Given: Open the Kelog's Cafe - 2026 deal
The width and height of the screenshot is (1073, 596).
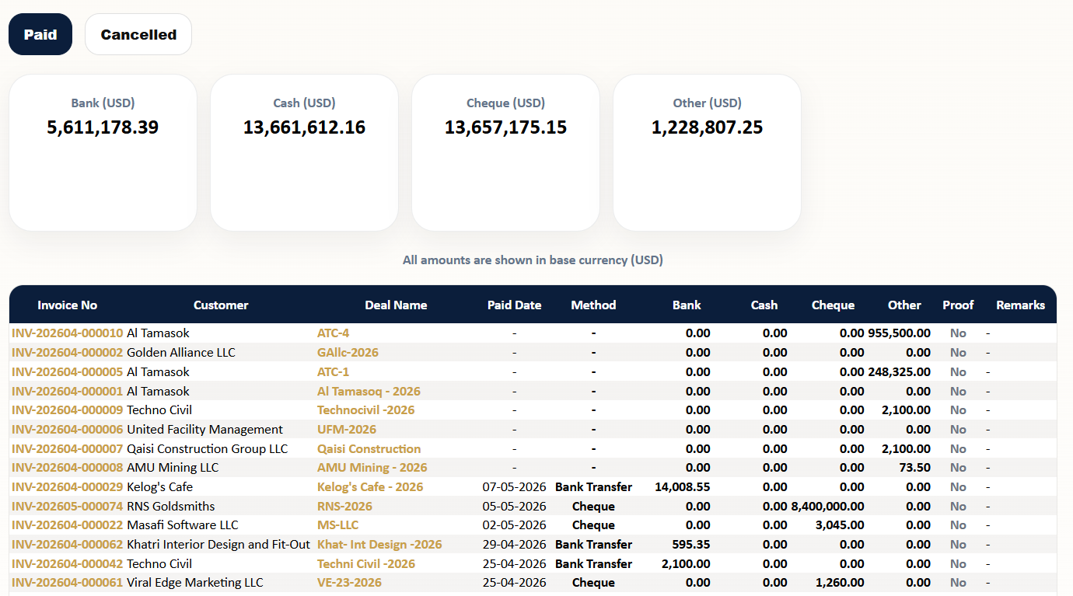Looking at the screenshot, I should coord(370,487).
